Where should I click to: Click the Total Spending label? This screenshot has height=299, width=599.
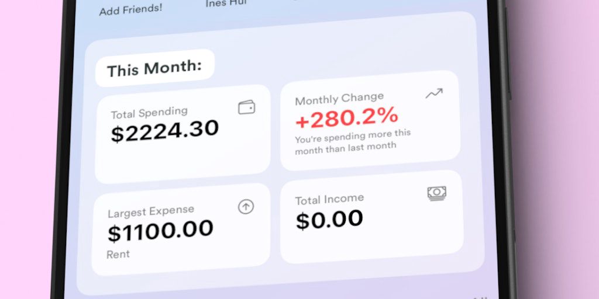pos(149,112)
